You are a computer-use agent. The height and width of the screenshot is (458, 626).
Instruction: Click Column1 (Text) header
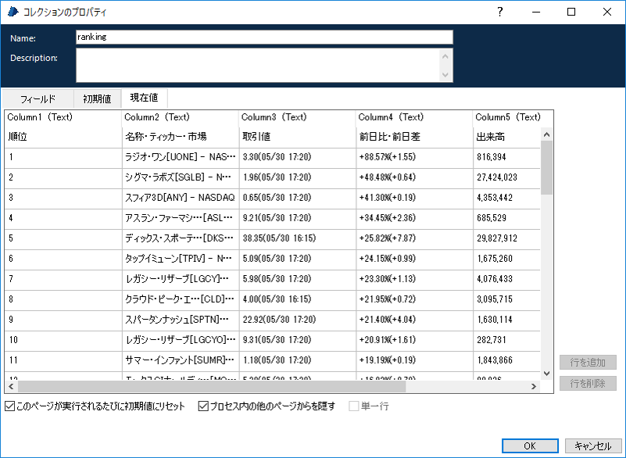(x=63, y=117)
